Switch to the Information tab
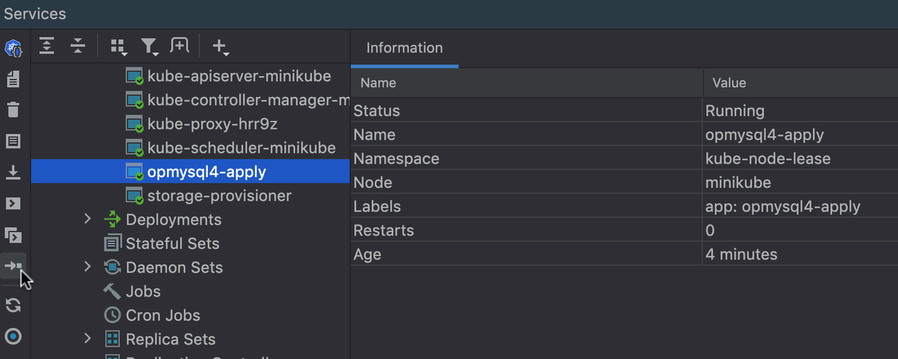 click(x=404, y=48)
